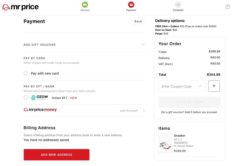Select the Ozow Instant EFT radio button
This screenshot has width=232, height=166.
click(26, 97)
